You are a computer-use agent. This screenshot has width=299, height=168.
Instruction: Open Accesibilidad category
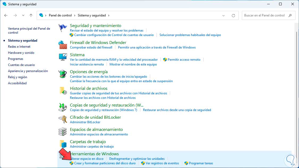pyautogui.click(x=17, y=83)
